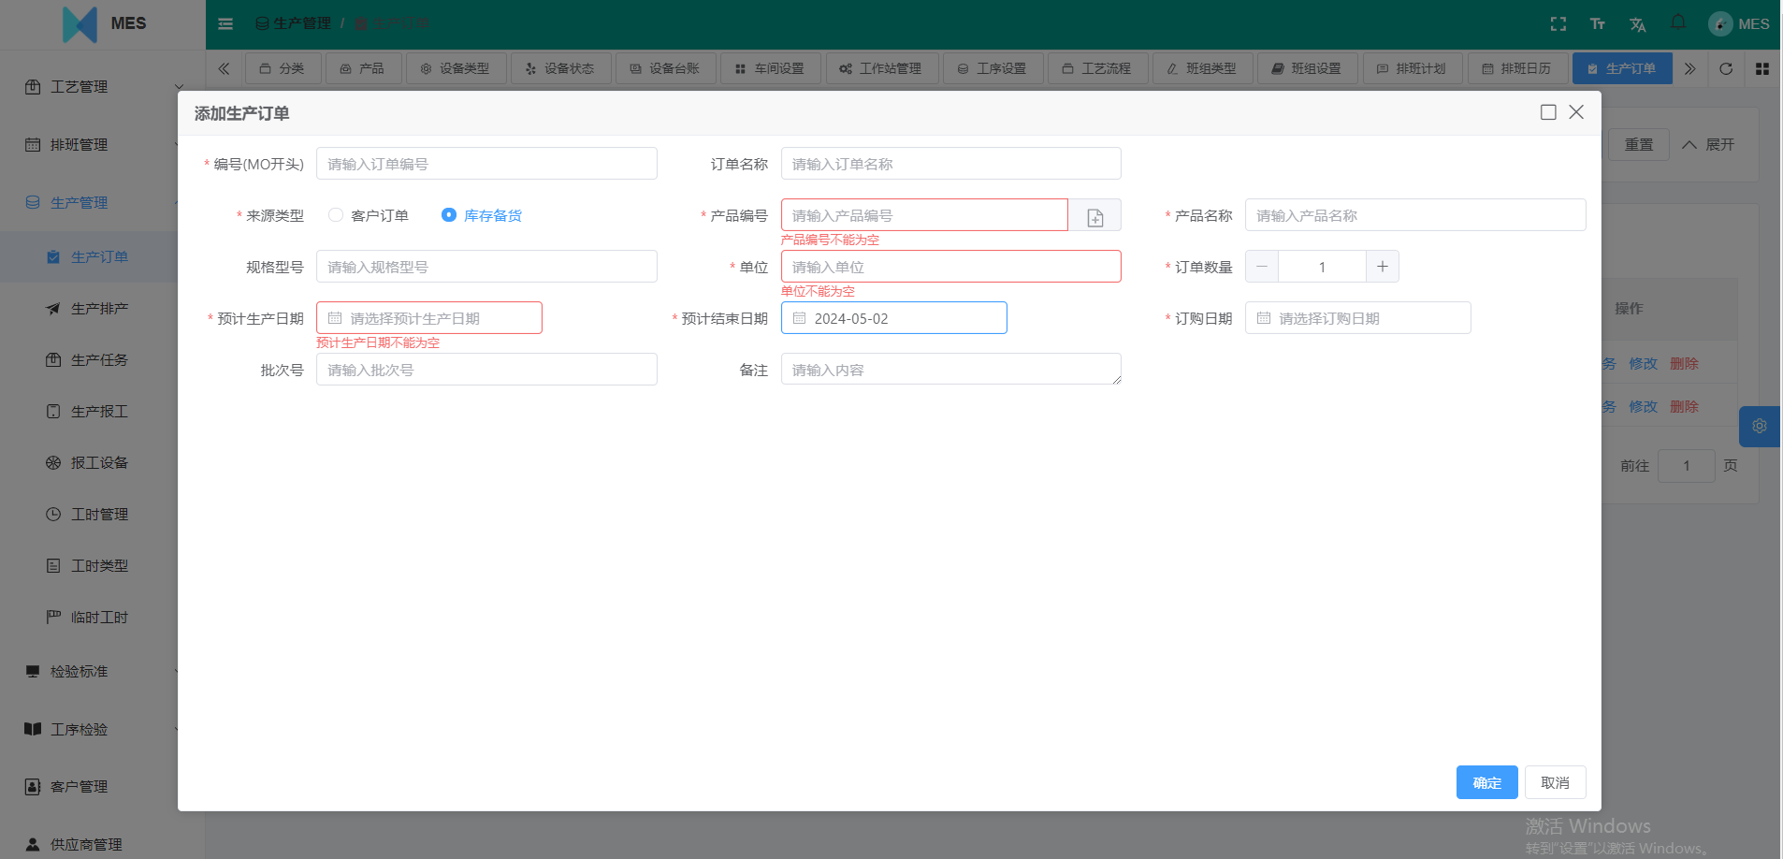Open the product picker beside 产品编号
This screenshot has height=859, width=1783.
pyautogui.click(x=1094, y=214)
